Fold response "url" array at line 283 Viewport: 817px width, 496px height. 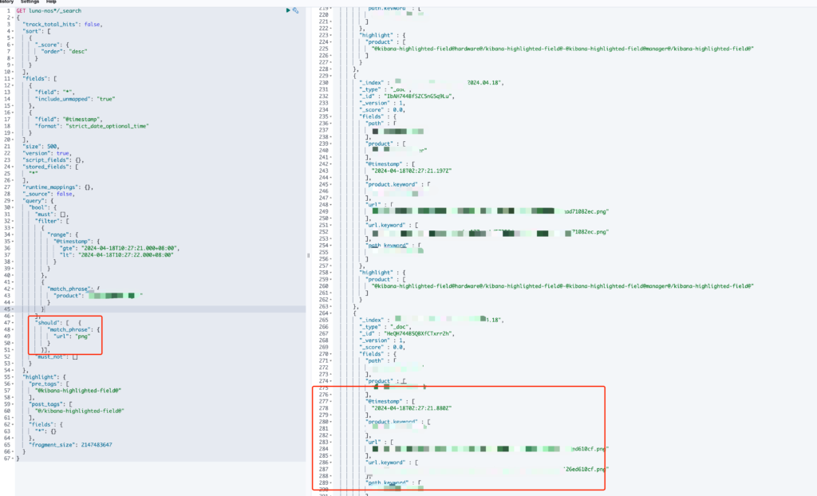pyautogui.click(x=331, y=442)
